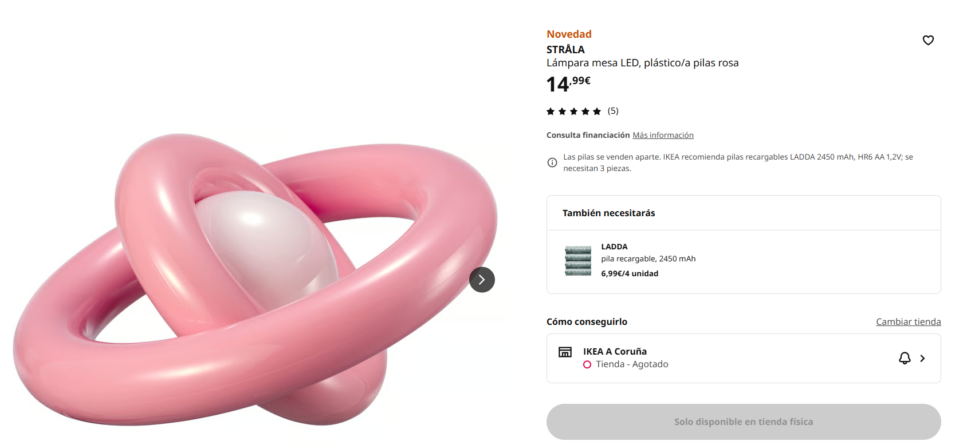This screenshot has height=445, width=967.
Task: Click Cambiar tienda link
Action: [908, 321]
